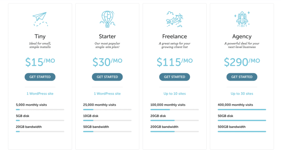The width and height of the screenshot is (281, 154).
Task: Click the 200GB bandwidth bar on Freelance
Action: (x=175, y=131)
